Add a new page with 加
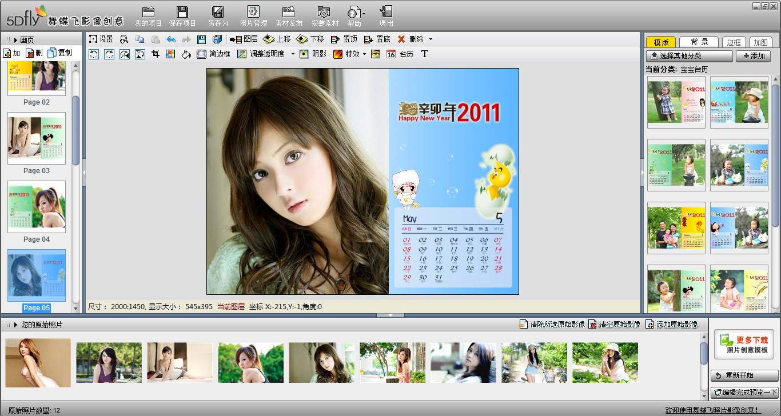 12,53
